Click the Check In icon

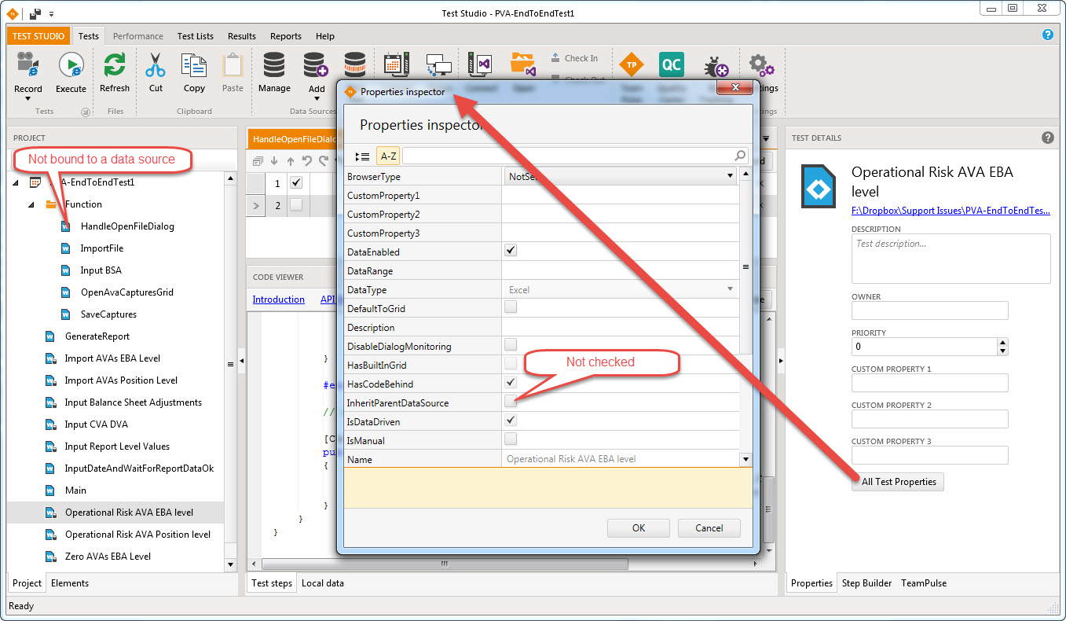tap(555, 58)
